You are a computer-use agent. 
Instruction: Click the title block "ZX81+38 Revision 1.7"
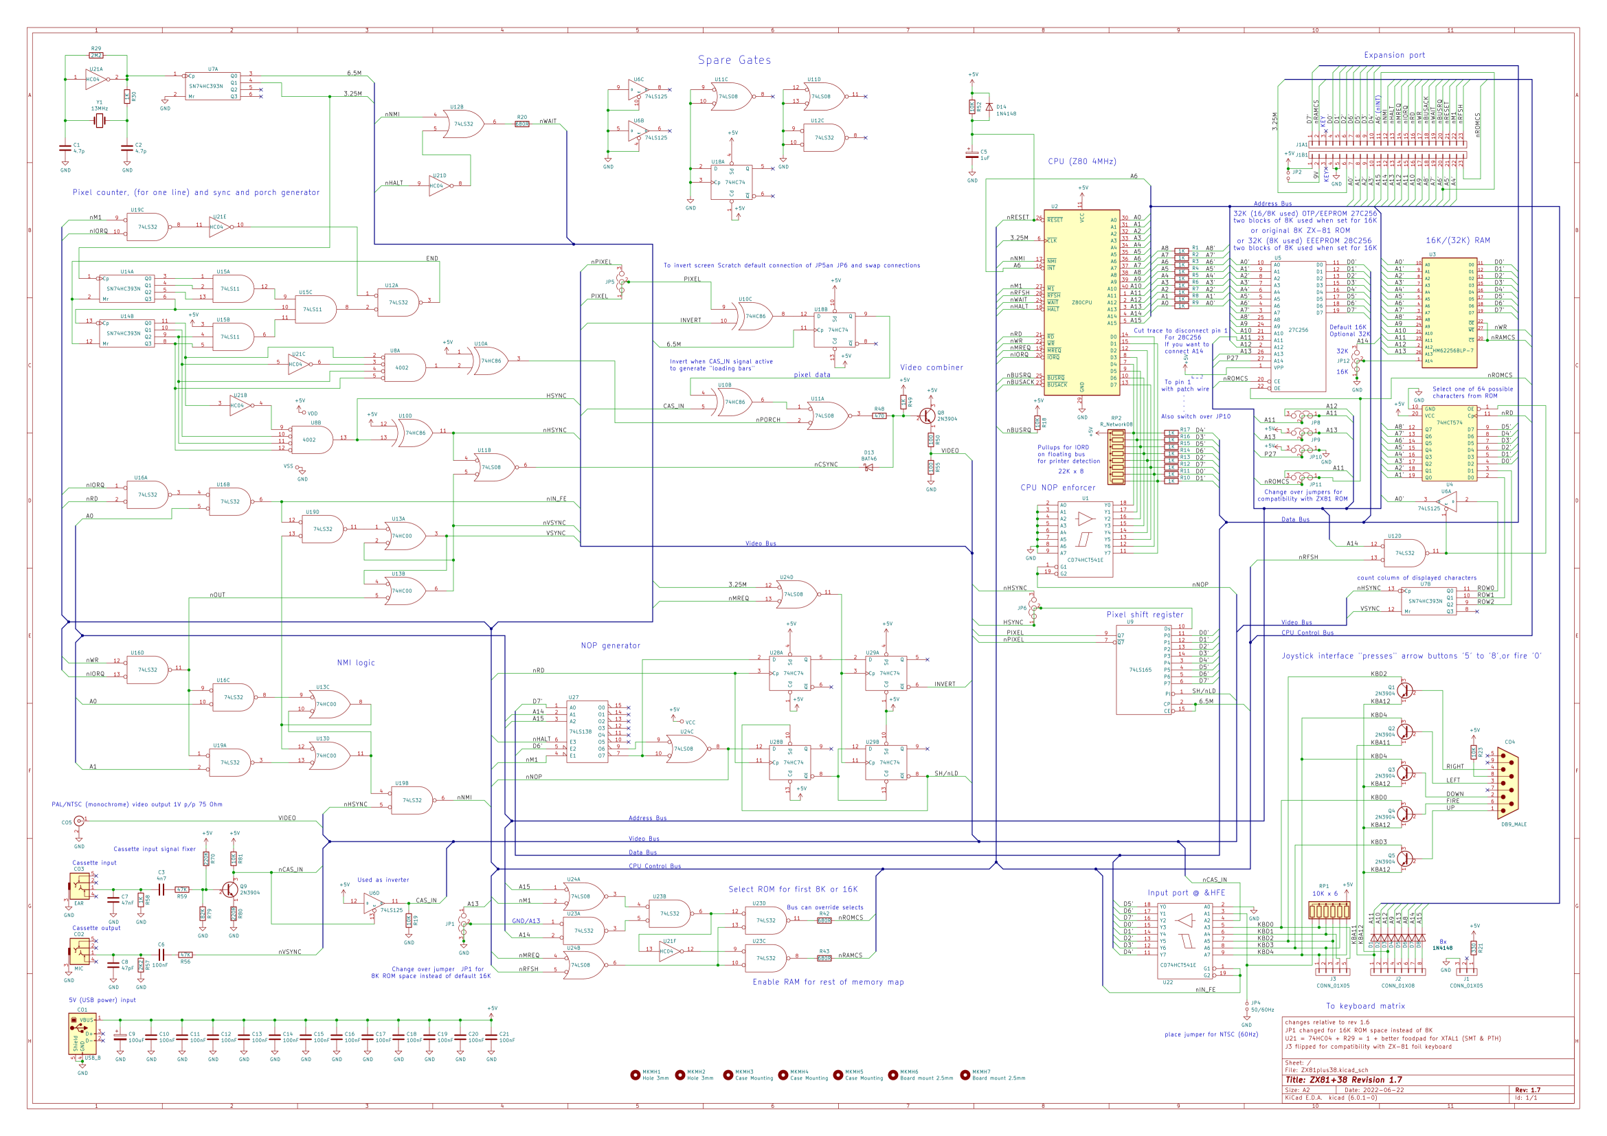point(1353,1080)
